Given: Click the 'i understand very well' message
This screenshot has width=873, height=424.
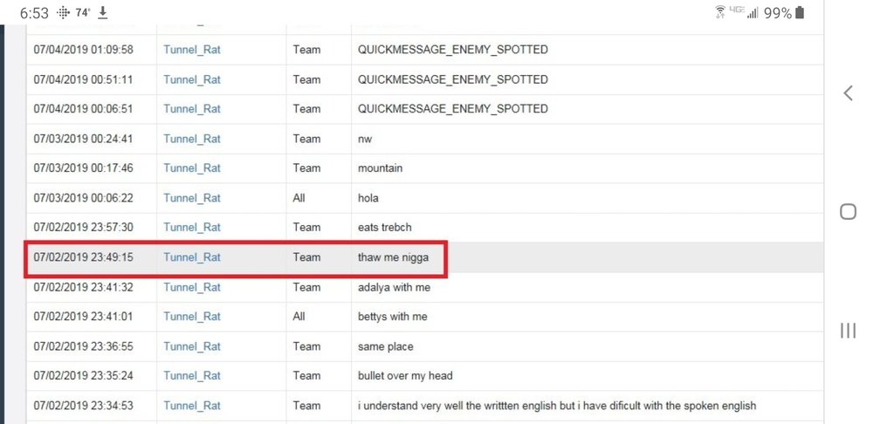Looking at the screenshot, I should pyautogui.click(x=557, y=406).
